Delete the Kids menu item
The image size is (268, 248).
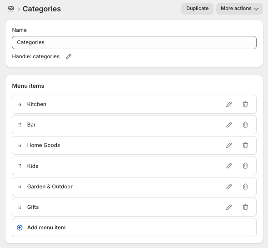click(245, 166)
